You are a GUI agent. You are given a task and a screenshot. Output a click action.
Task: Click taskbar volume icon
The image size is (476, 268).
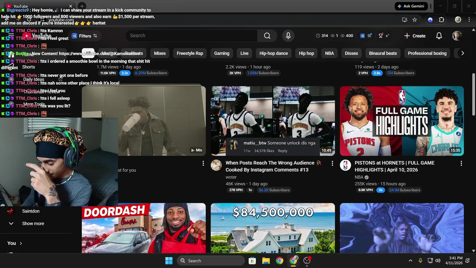pyautogui.click(x=438, y=261)
